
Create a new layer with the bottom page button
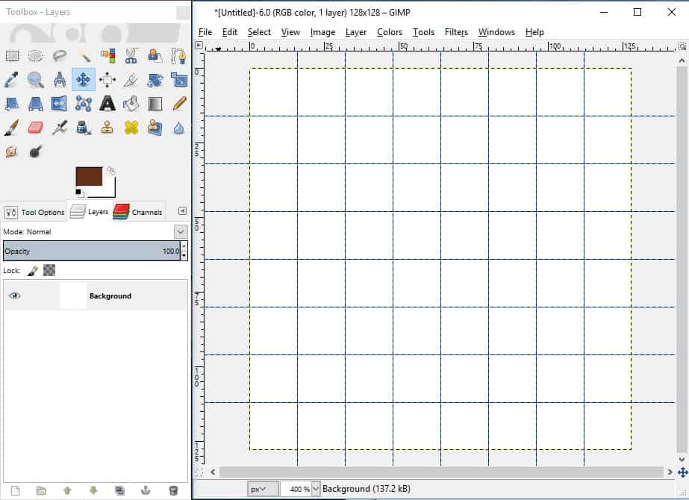[x=16, y=490]
